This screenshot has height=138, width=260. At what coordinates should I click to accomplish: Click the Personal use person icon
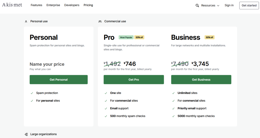(x=26, y=21)
